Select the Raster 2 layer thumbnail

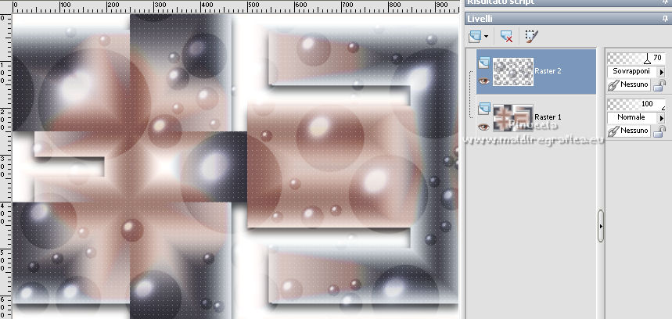click(513, 71)
